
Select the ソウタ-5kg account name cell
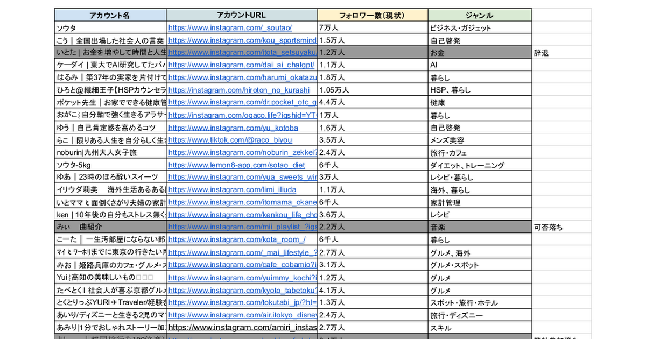pos(110,165)
